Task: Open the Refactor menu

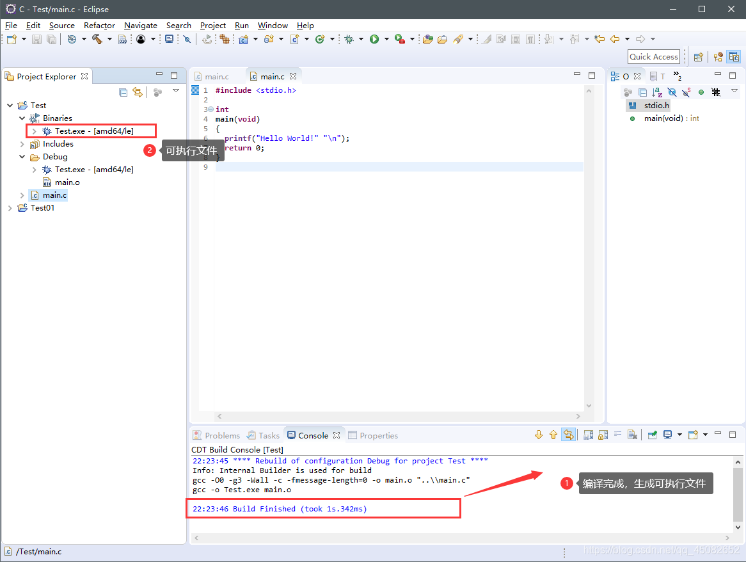Action: (99, 26)
